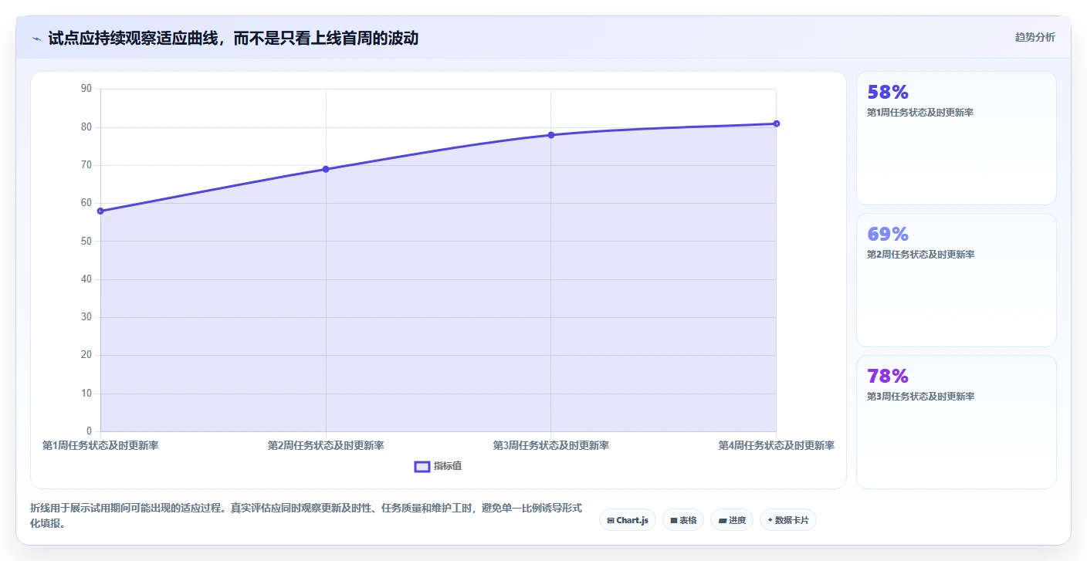Click the icon inside the 数据卡片 chip
Image resolution: width=1087 pixels, height=561 pixels.
coord(770,520)
